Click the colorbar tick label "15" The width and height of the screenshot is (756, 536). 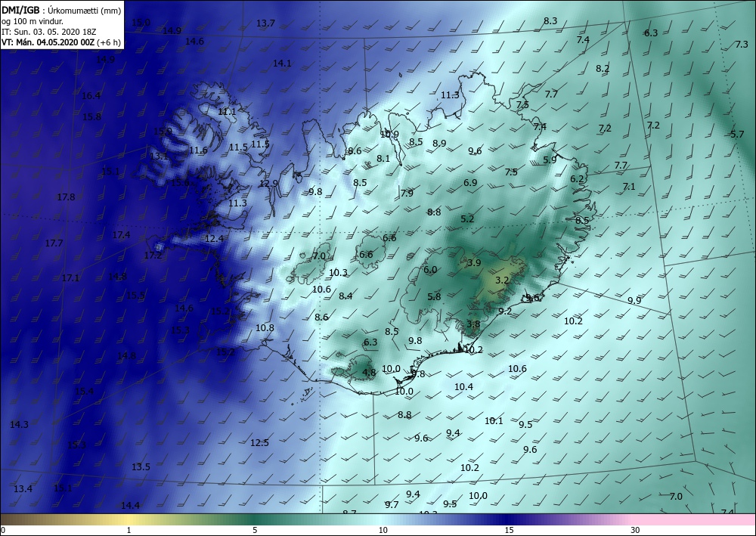point(509,530)
